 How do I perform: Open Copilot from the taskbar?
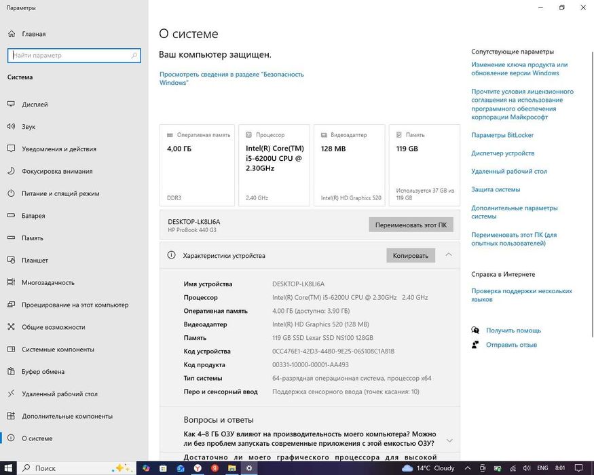pyautogui.click(x=146, y=468)
